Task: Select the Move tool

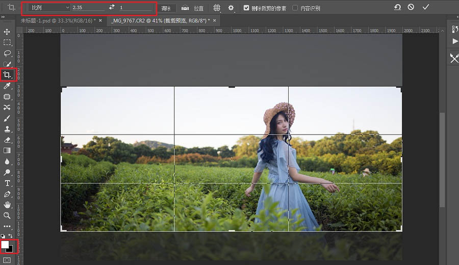Action: [7, 32]
